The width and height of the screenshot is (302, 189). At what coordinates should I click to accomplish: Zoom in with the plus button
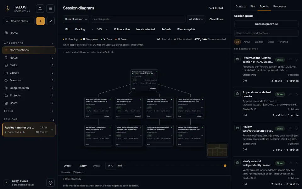coord(107,29)
